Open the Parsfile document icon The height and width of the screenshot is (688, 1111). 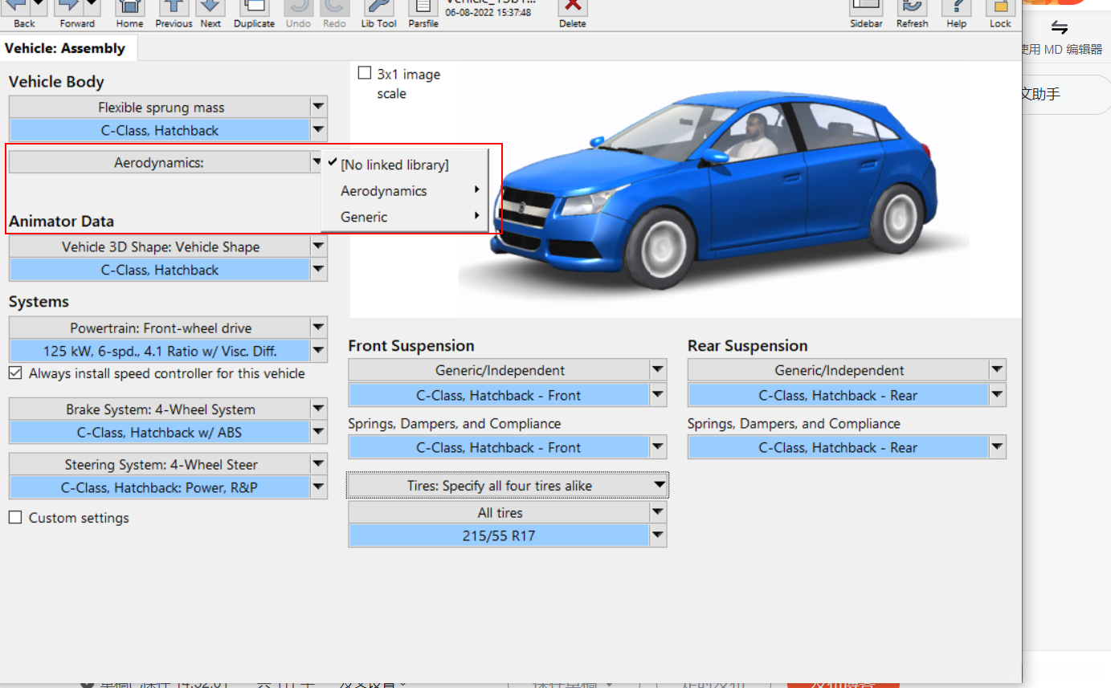coord(423,8)
